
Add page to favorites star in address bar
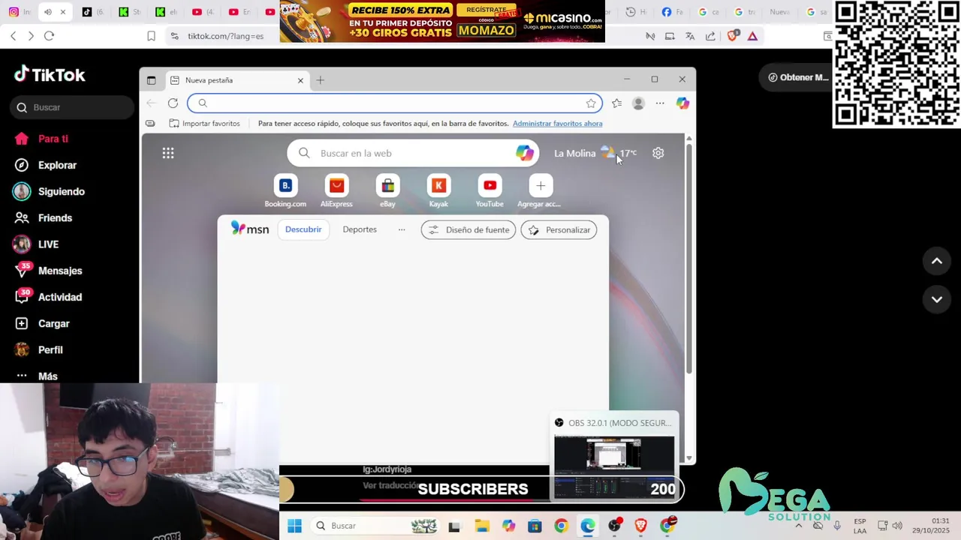pyautogui.click(x=591, y=103)
